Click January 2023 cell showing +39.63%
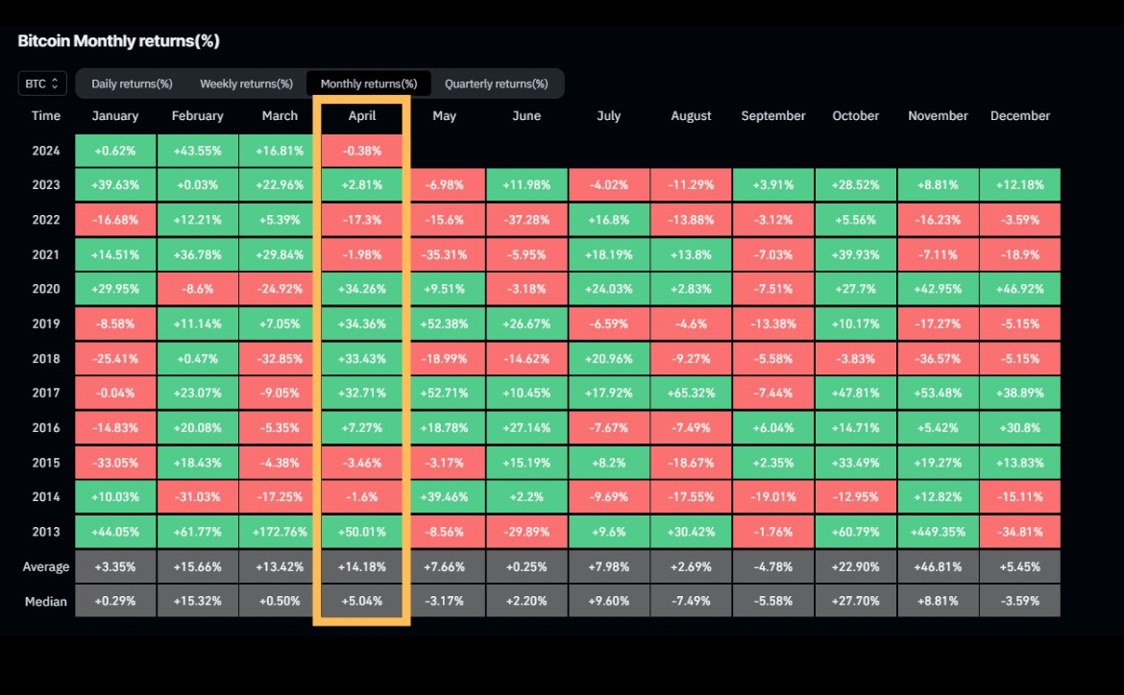This screenshot has height=695, width=1124. 115,185
